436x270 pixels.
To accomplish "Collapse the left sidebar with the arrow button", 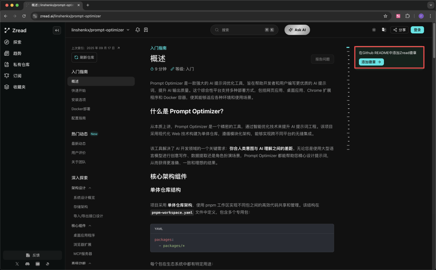I will tap(57, 30).
